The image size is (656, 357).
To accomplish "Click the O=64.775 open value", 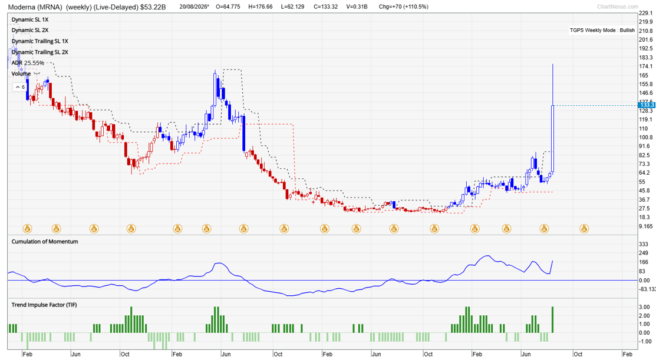I will (x=228, y=6).
